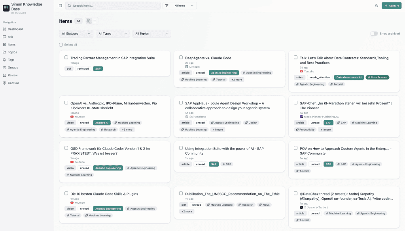405x231 pixels.
Task: Open Topics in the navigation
Action: tap(12, 52)
